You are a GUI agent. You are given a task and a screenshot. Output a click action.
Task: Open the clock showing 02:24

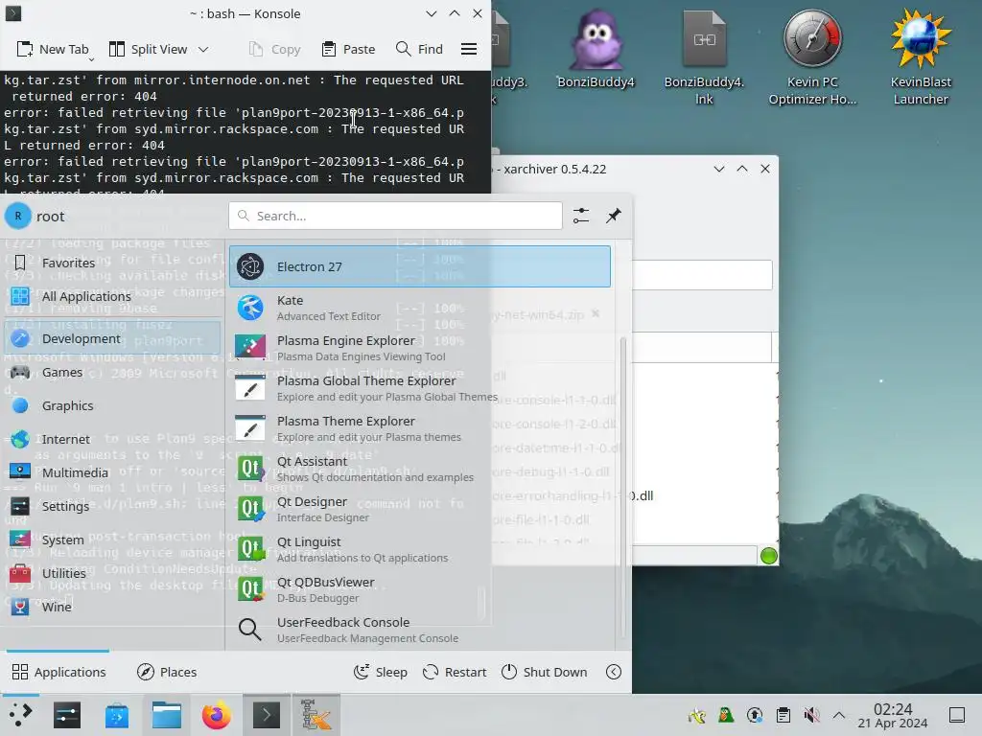click(x=893, y=715)
